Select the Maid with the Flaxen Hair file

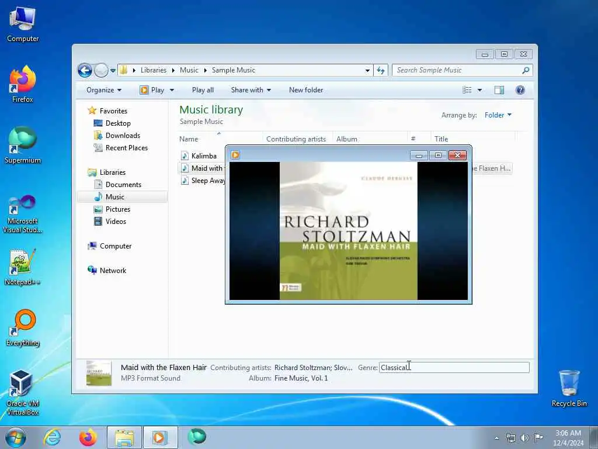pos(202,168)
